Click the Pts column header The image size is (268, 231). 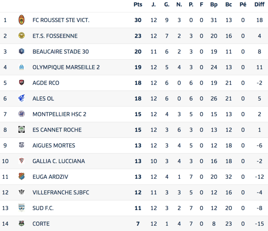(138, 4)
